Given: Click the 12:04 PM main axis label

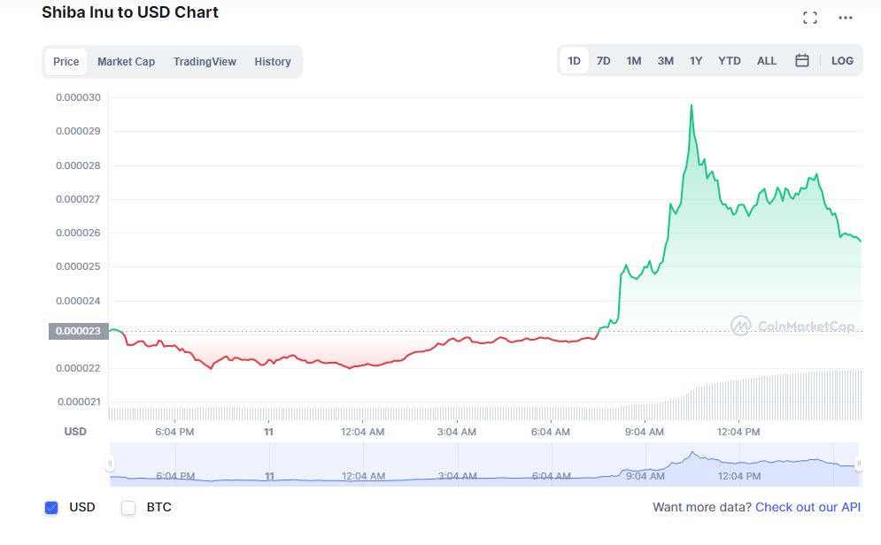Looking at the screenshot, I should pyautogui.click(x=738, y=432).
